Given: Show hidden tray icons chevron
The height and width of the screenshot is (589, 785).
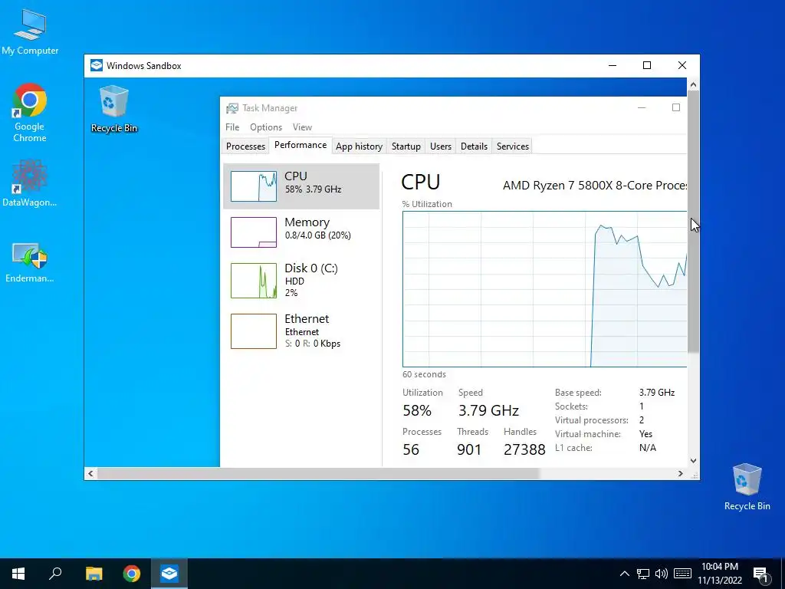Looking at the screenshot, I should point(624,574).
